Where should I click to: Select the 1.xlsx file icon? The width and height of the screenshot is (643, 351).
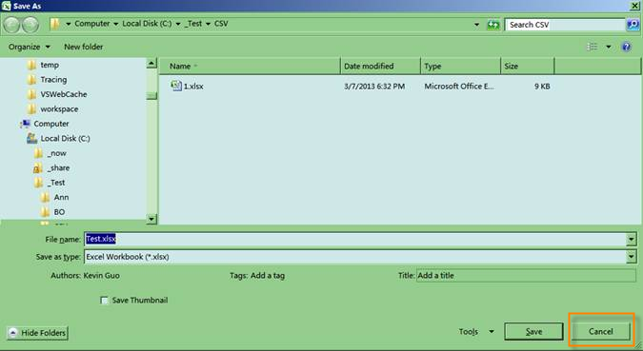point(176,86)
